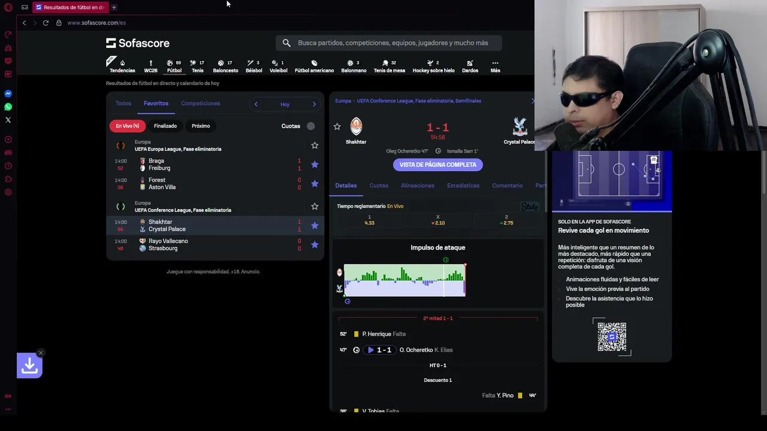This screenshot has width=767, height=431.
Task: Open the Cuotas tab in match details
Action: pyautogui.click(x=379, y=186)
